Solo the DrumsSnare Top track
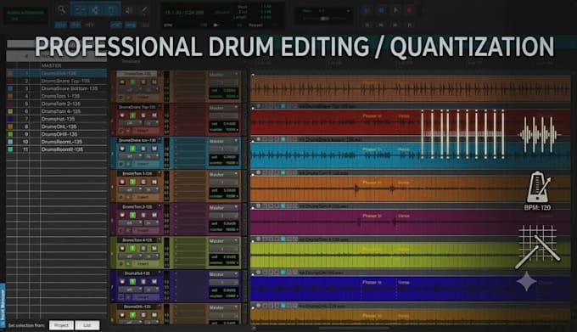Image resolution: width=577 pixels, height=332 pixels. (x=143, y=115)
